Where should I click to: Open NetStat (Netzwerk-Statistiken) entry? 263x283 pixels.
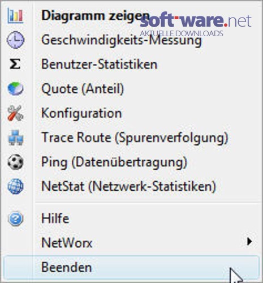(x=131, y=186)
